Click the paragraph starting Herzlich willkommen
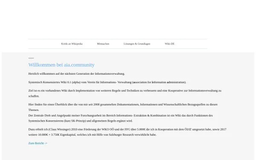 [76, 74]
